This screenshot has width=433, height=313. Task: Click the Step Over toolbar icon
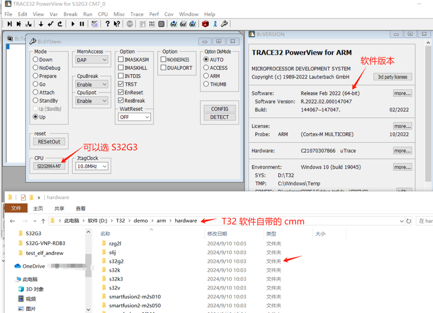[19, 24]
